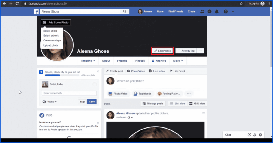
Task: Click the profile completion progress bar
Action: click(62, 75)
